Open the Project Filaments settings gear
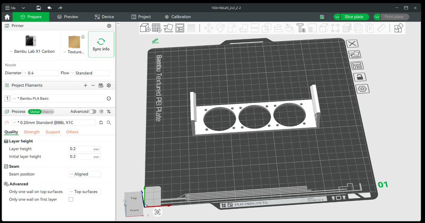425x223 pixels. click(x=109, y=85)
